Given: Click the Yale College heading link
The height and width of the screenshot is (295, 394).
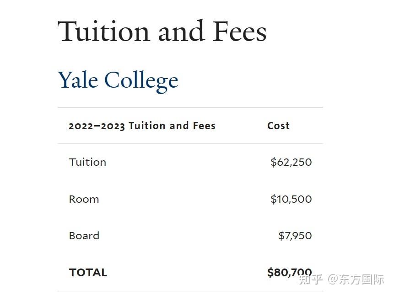Looking at the screenshot, I should pos(118,81).
